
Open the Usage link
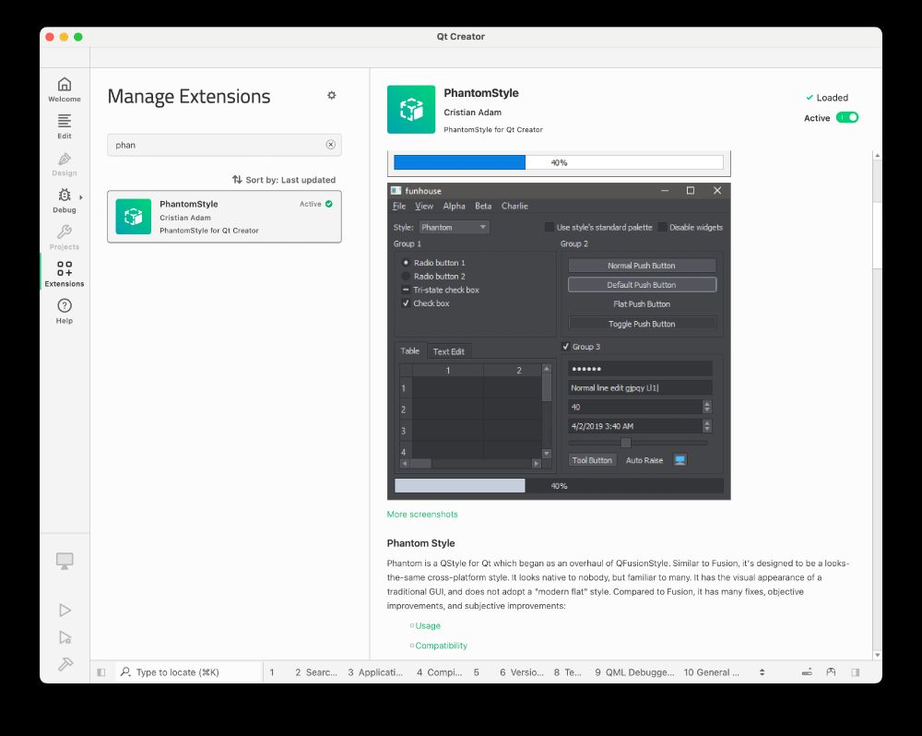(x=428, y=626)
